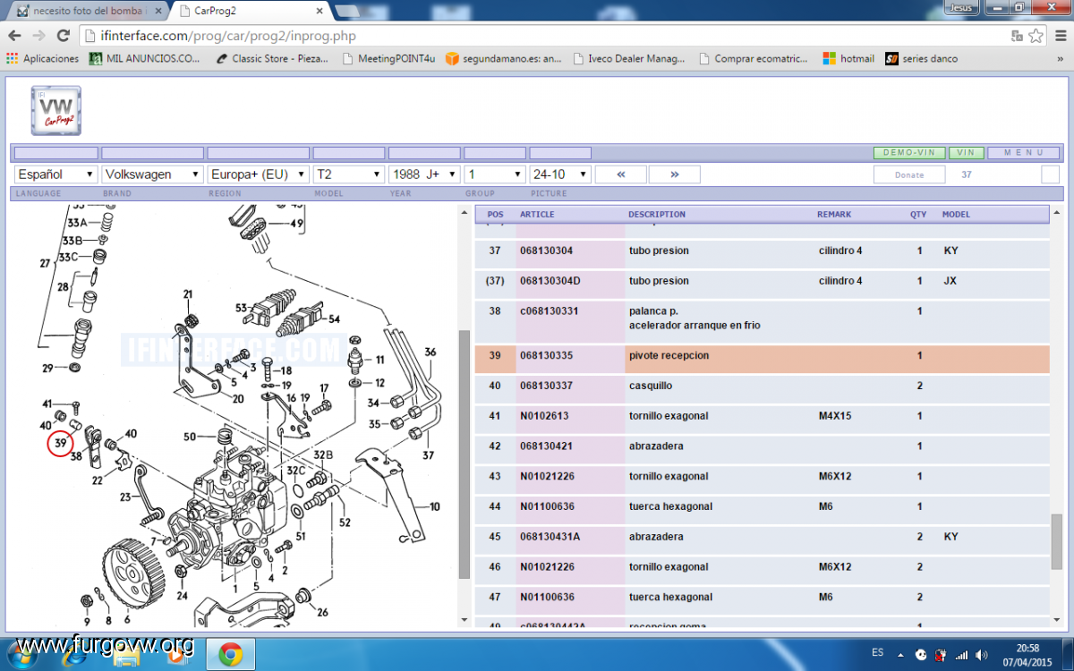Open Iveco Dealer Manager bookmark
This screenshot has height=671, width=1074.
point(628,59)
